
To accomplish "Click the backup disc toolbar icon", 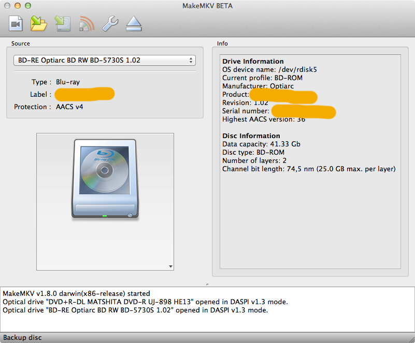I will [63, 23].
